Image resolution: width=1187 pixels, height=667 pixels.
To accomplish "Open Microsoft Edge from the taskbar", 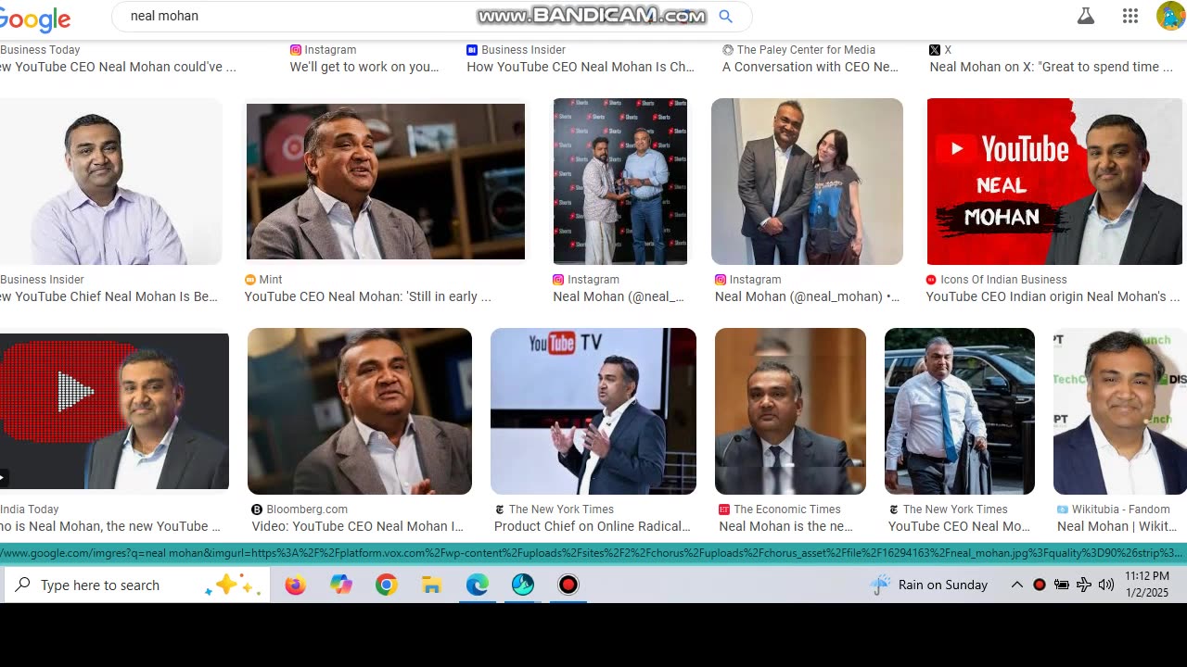I will click(477, 585).
